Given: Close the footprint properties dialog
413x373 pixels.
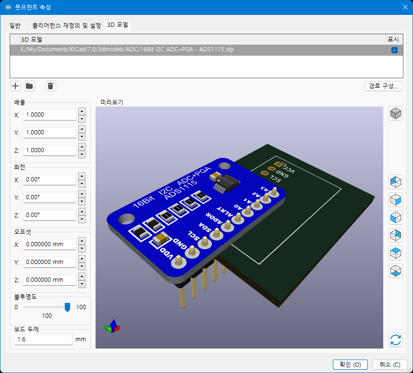Looking at the screenshot, I should [x=405, y=7].
